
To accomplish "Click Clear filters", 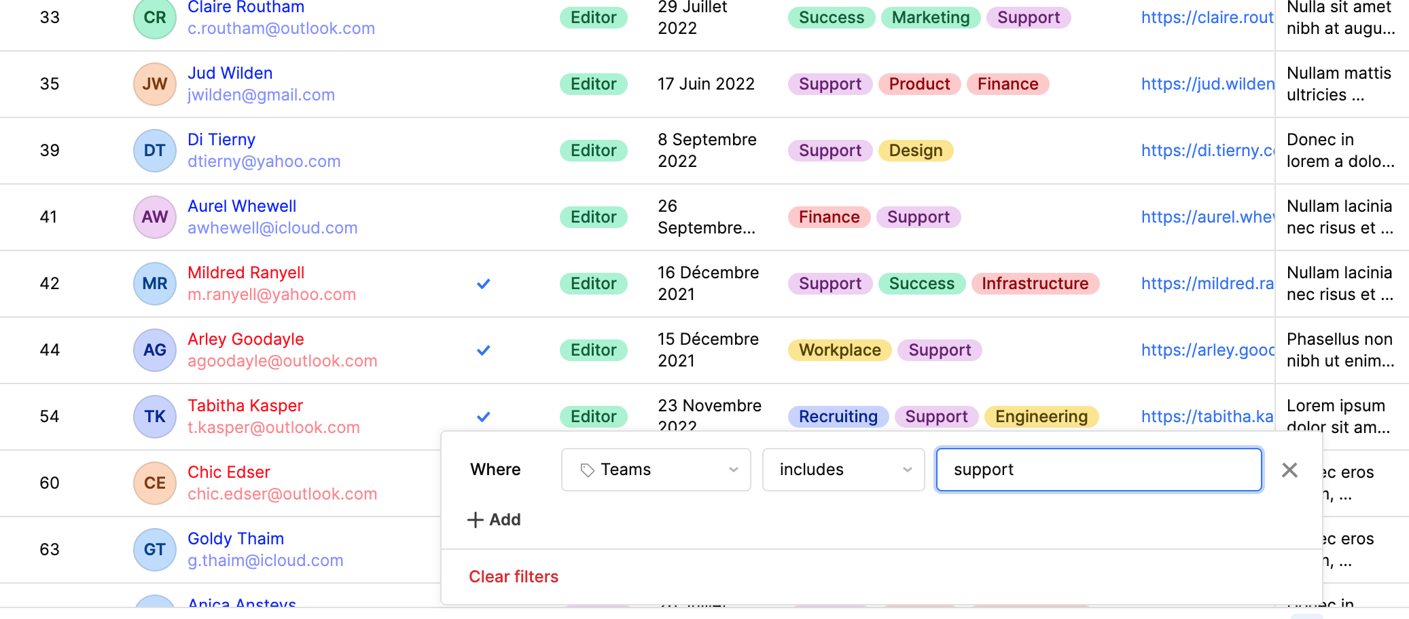I will (514, 577).
